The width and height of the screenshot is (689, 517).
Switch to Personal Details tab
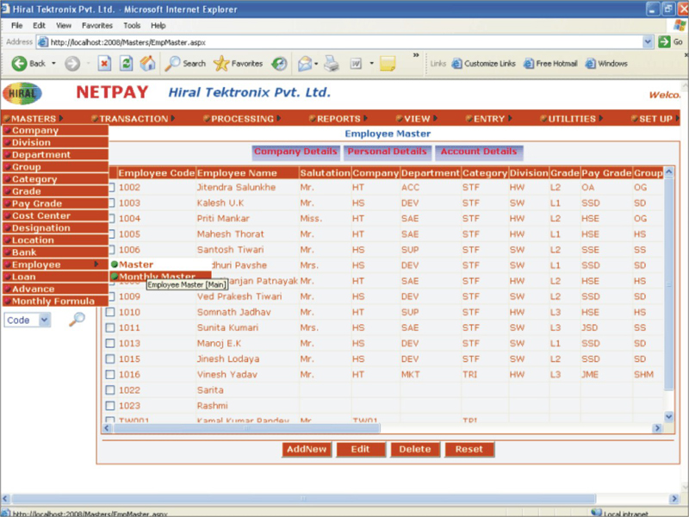point(387,152)
